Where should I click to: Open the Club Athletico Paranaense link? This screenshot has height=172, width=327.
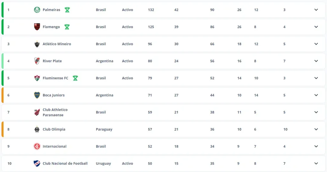55,112
